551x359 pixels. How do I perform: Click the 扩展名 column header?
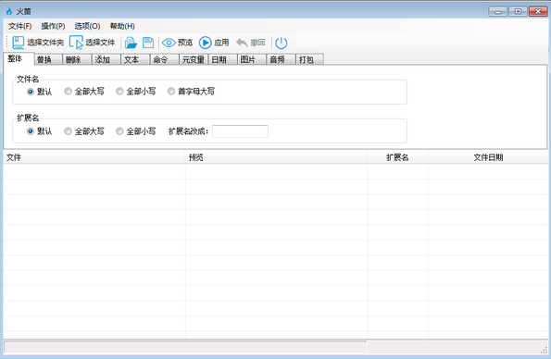click(x=398, y=157)
